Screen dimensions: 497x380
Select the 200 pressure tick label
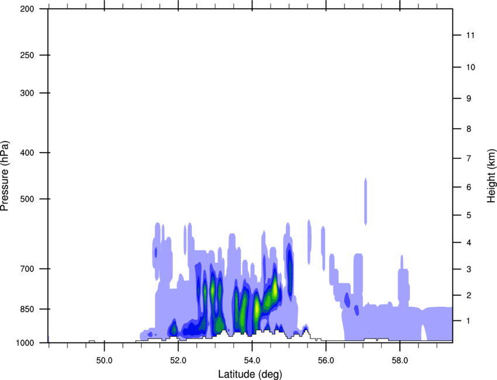[x=27, y=9]
